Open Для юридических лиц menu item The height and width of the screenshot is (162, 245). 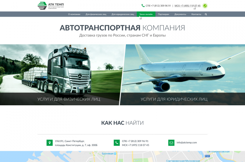[122, 14]
